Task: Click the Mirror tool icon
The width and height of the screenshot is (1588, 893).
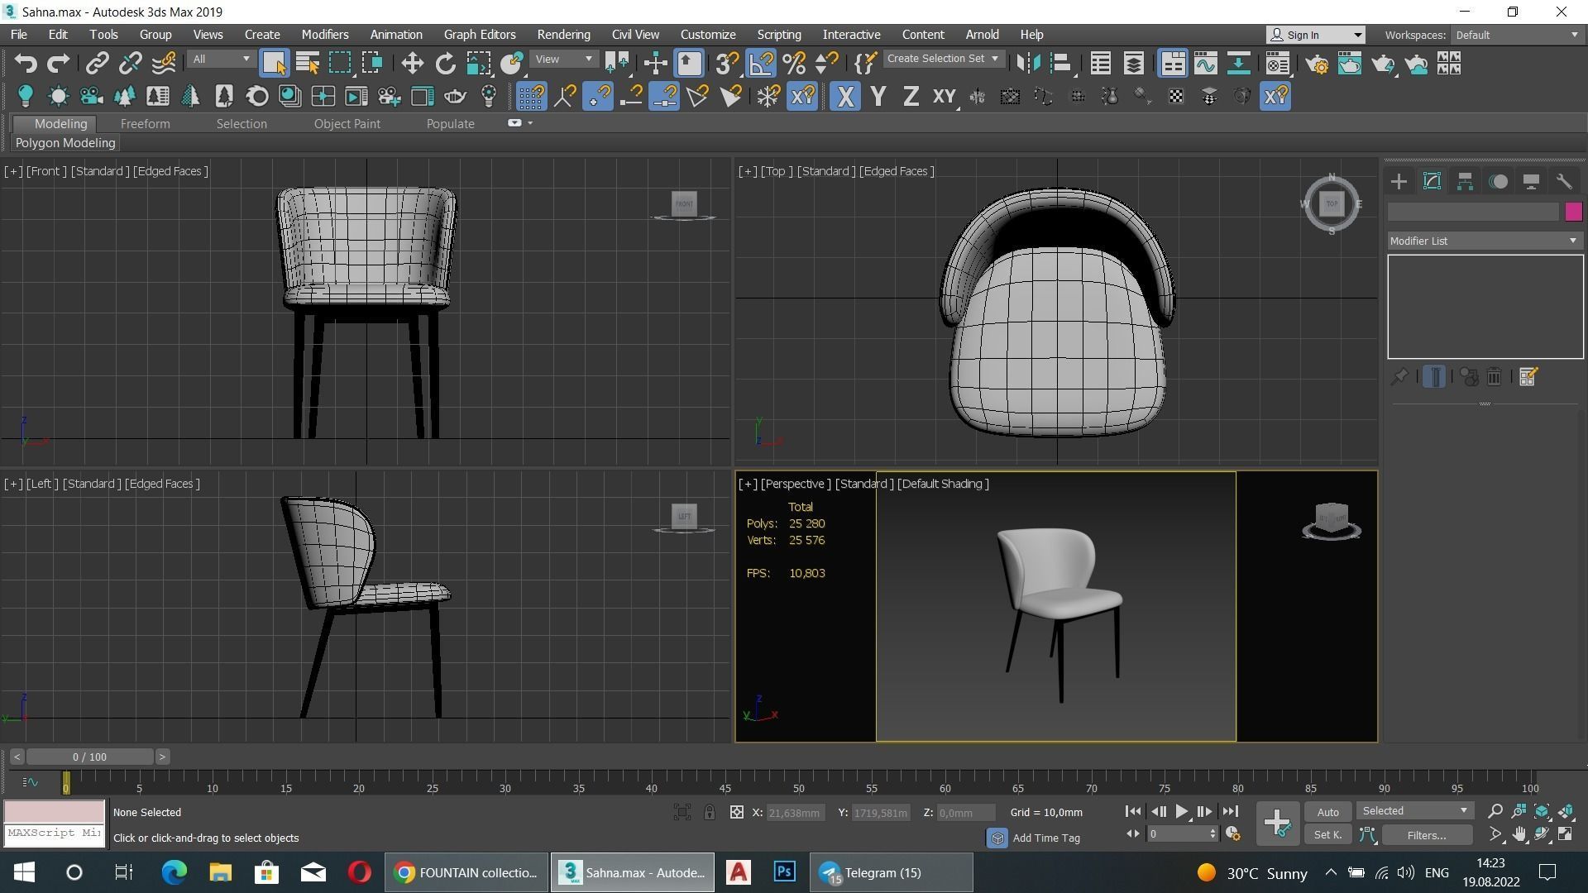Action: (x=1027, y=64)
